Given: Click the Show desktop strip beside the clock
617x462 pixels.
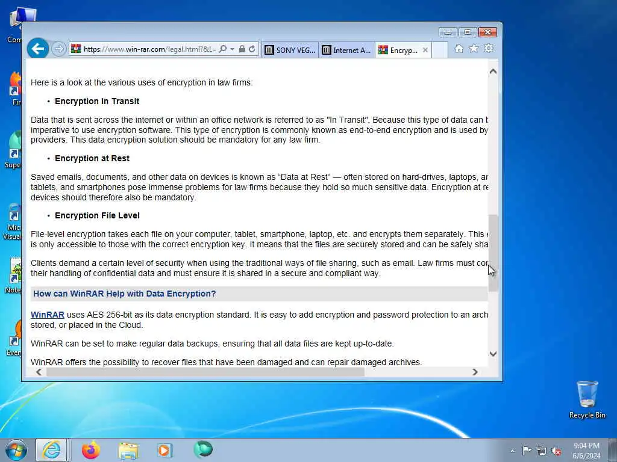Looking at the screenshot, I should pos(612,451).
